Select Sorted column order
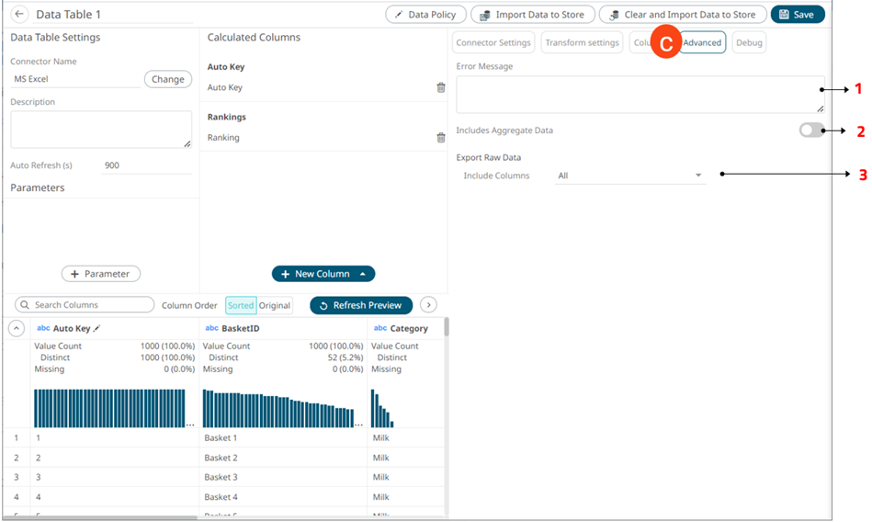Screen dimensions: 872x522 point(241,305)
